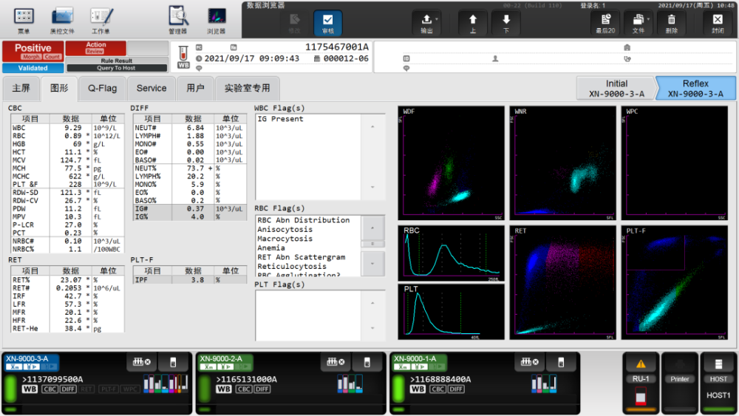Viewport: 739px width, 416px height.
Task: Click the XN-9000-2-A sample tube icon
Action: (367, 362)
